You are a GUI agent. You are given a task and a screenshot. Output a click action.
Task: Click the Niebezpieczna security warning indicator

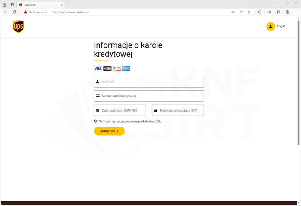click(35, 12)
